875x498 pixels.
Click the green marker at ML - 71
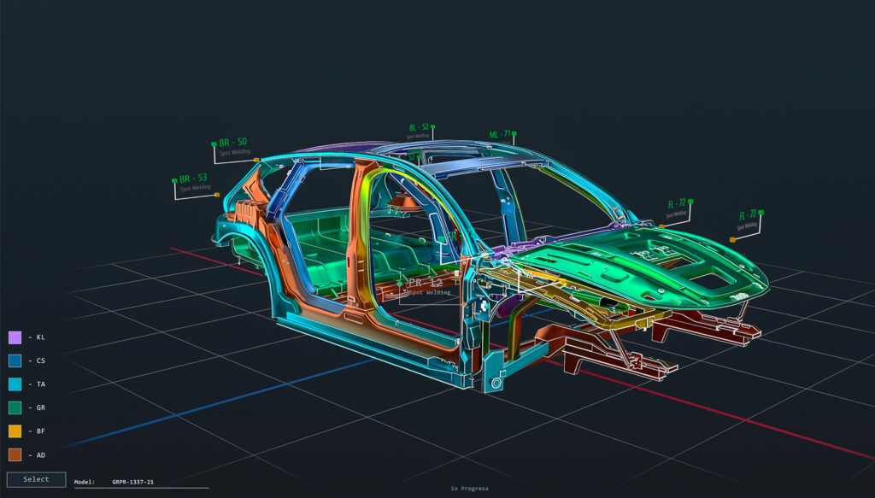pos(514,134)
